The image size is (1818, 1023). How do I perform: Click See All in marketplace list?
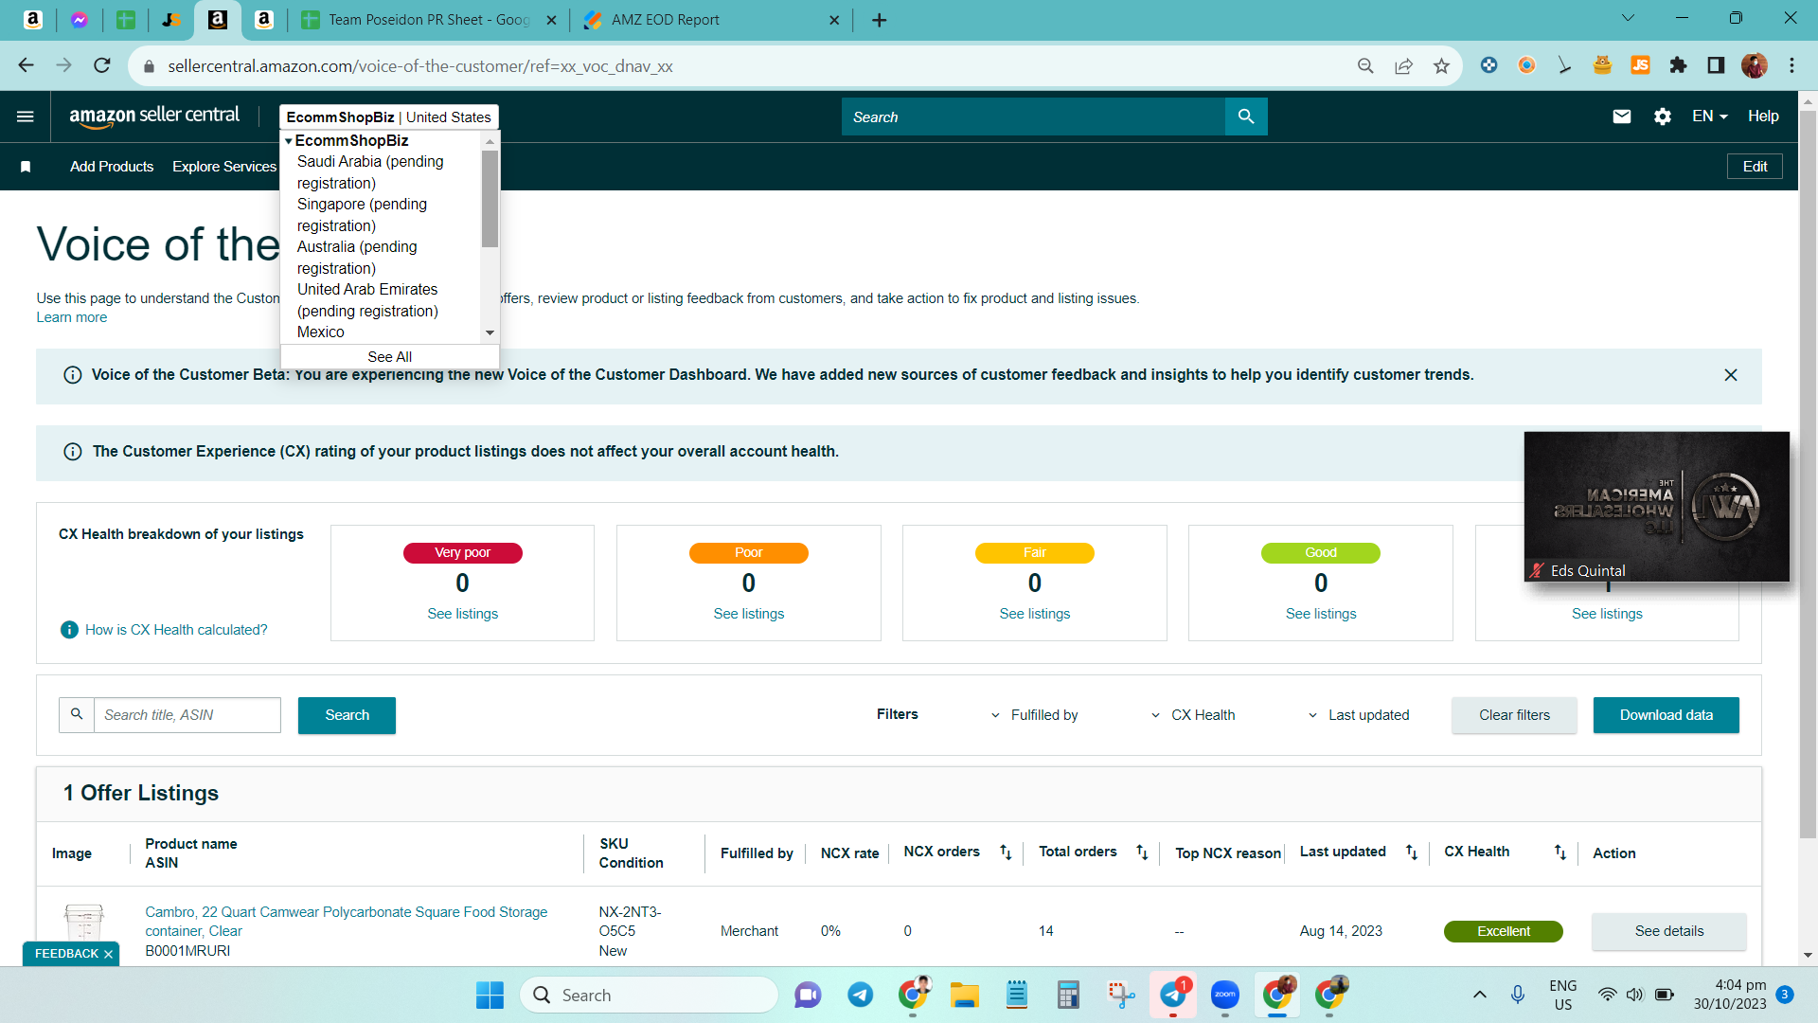(x=390, y=357)
